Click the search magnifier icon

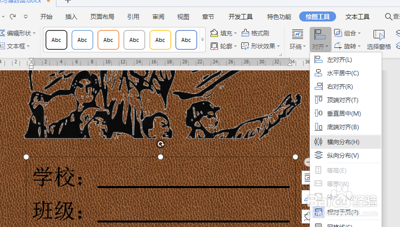point(389,17)
